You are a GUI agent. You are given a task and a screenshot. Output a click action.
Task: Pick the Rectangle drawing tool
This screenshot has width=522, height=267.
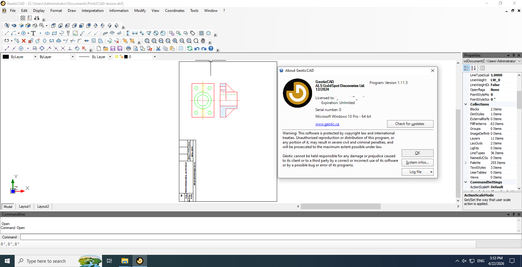(54, 33)
